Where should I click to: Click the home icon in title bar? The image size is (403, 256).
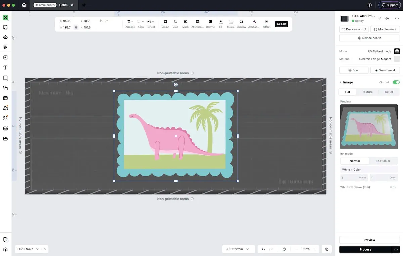(24, 5)
